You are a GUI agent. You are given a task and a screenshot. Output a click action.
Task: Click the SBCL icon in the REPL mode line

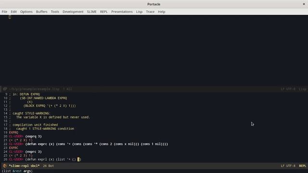[5, 166]
